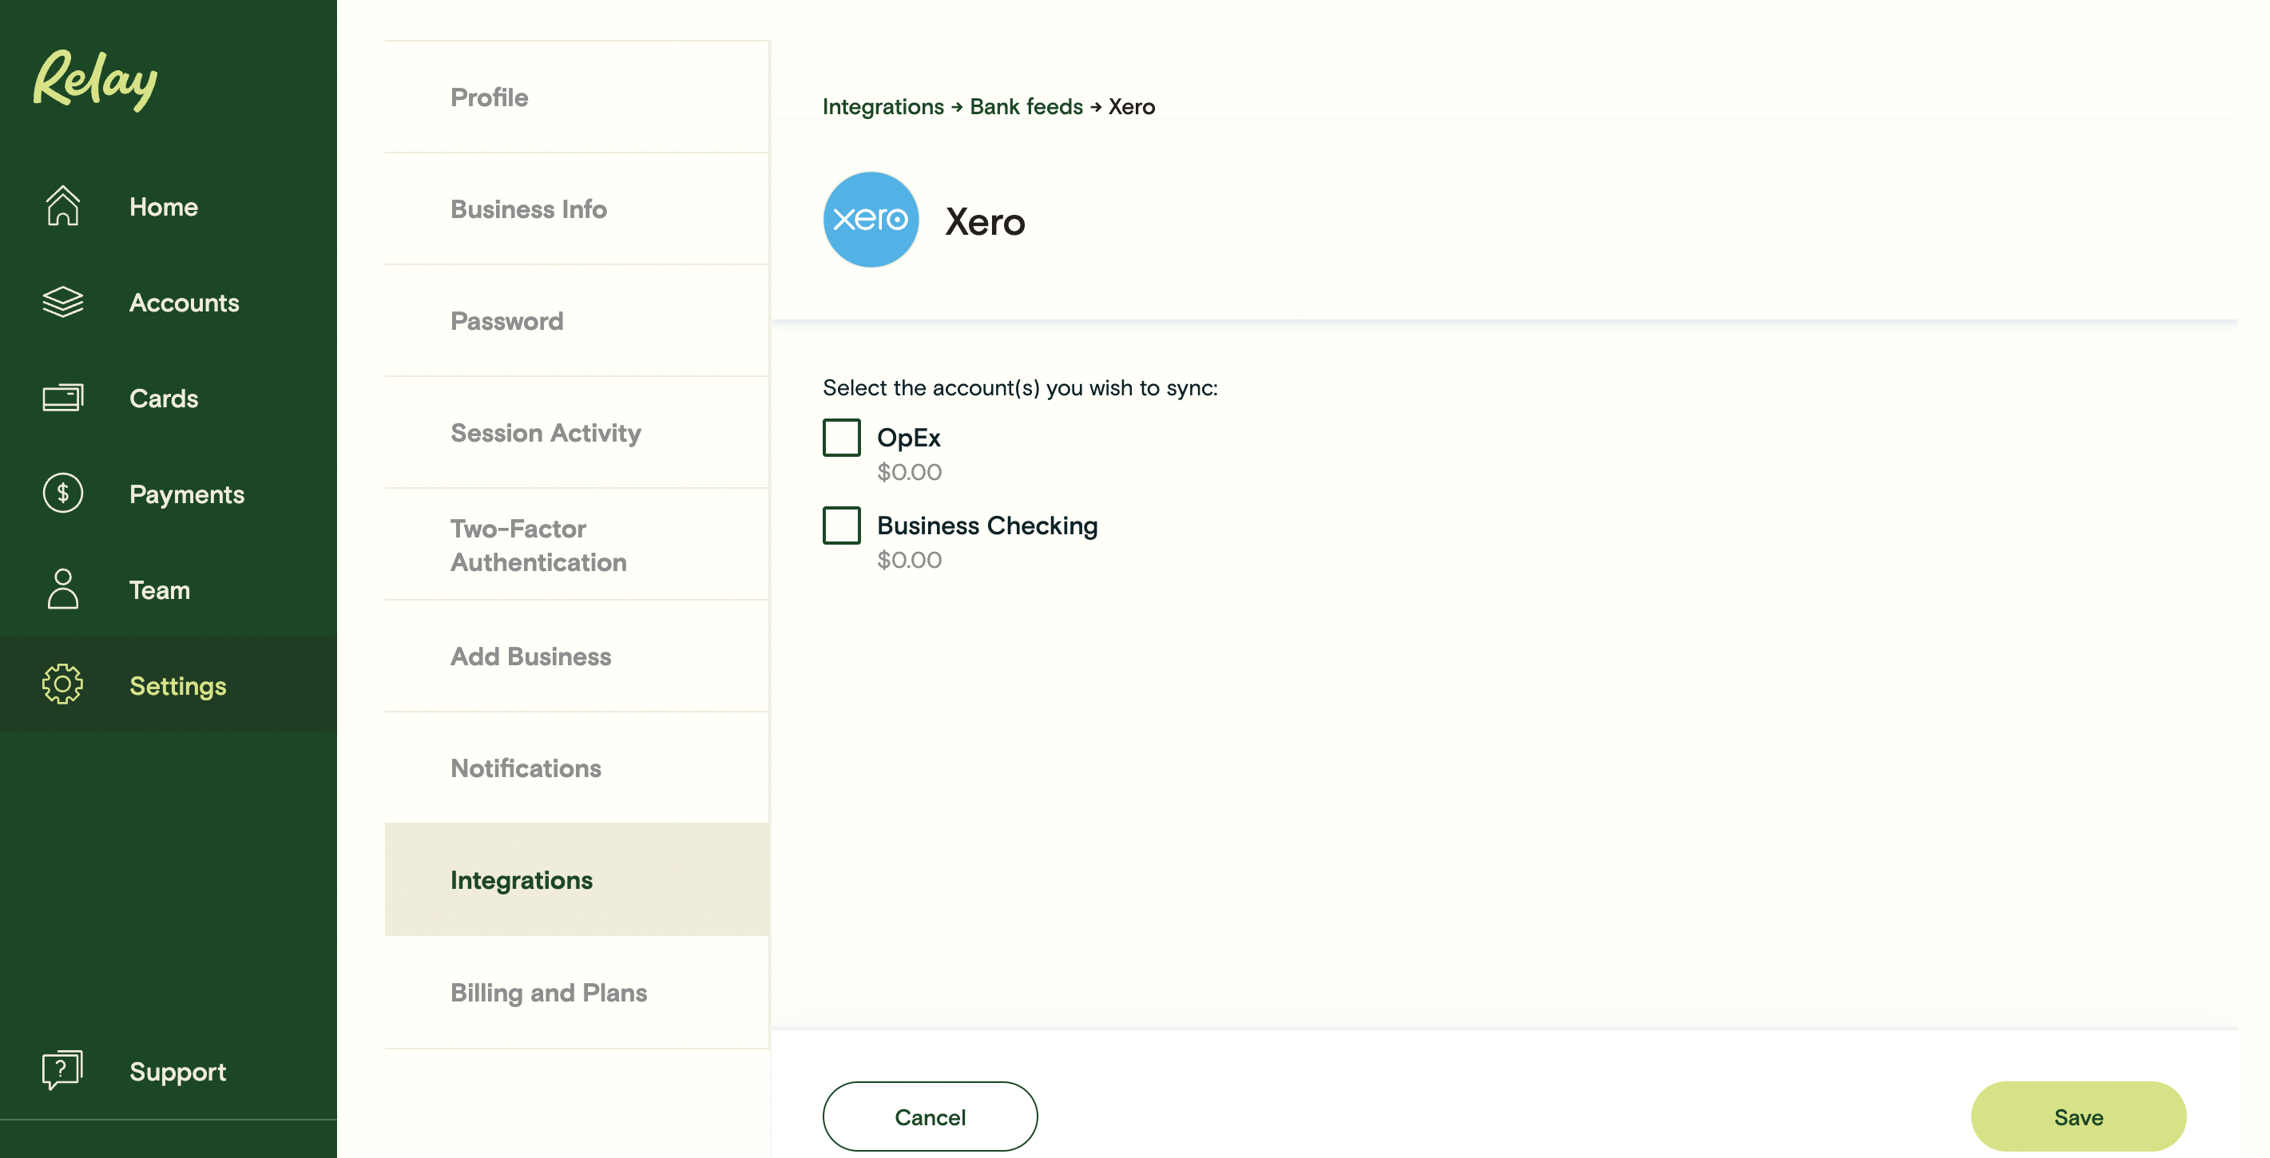Click the Team person icon
Viewport: 2270px width, 1158px height.
pyautogui.click(x=62, y=589)
